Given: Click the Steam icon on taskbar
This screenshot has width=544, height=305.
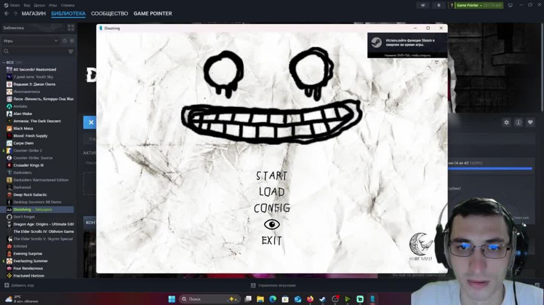Looking at the screenshot, I should click(x=323, y=299).
